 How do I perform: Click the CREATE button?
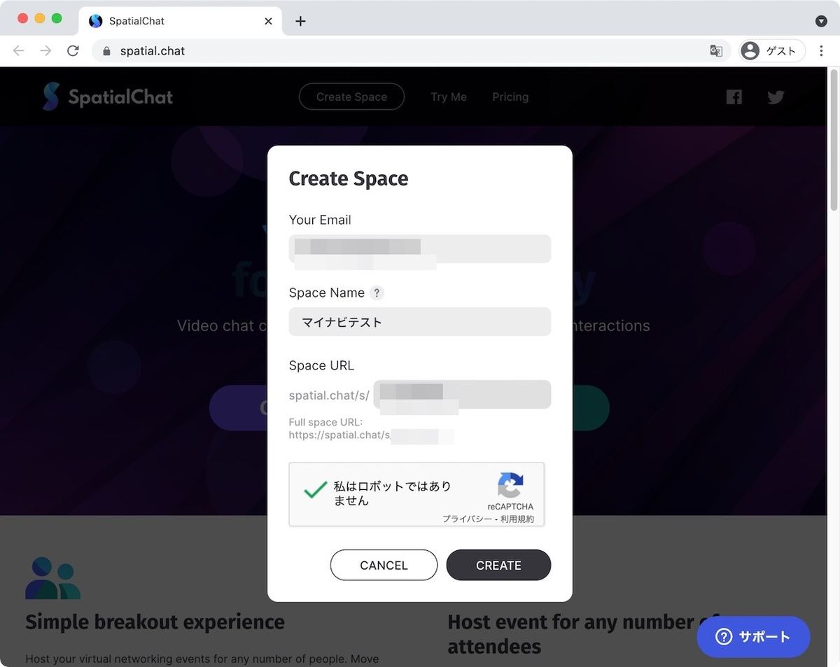498,566
